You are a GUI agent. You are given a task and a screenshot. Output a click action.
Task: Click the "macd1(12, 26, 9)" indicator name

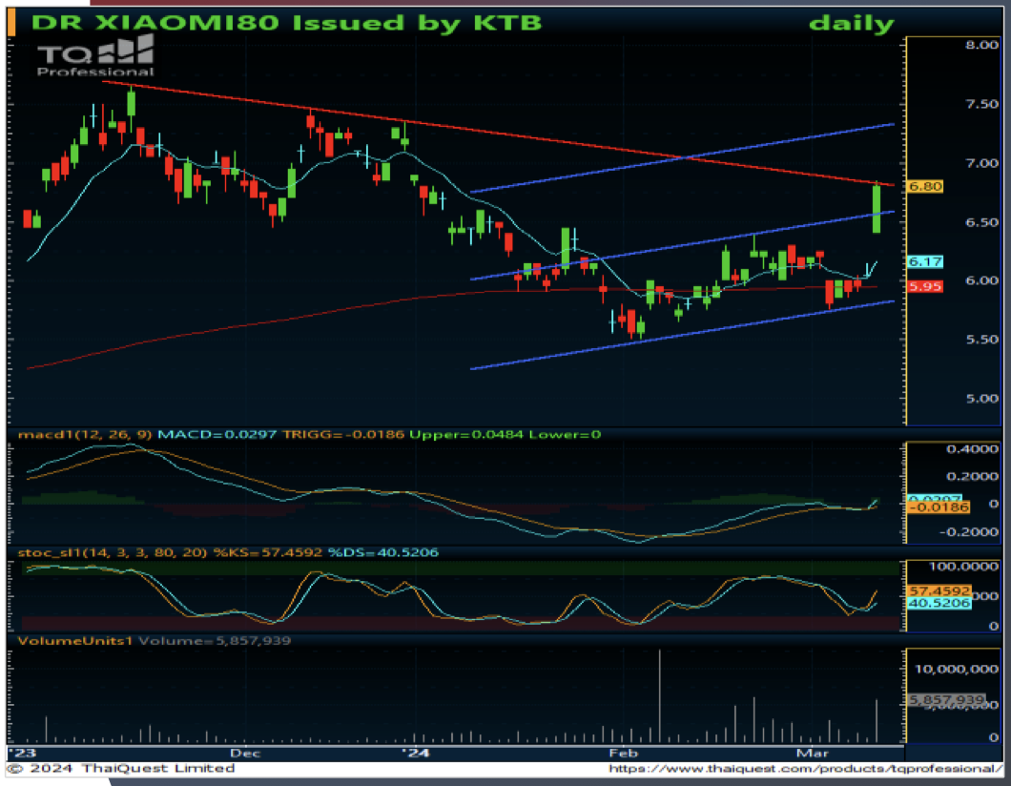click(x=85, y=435)
